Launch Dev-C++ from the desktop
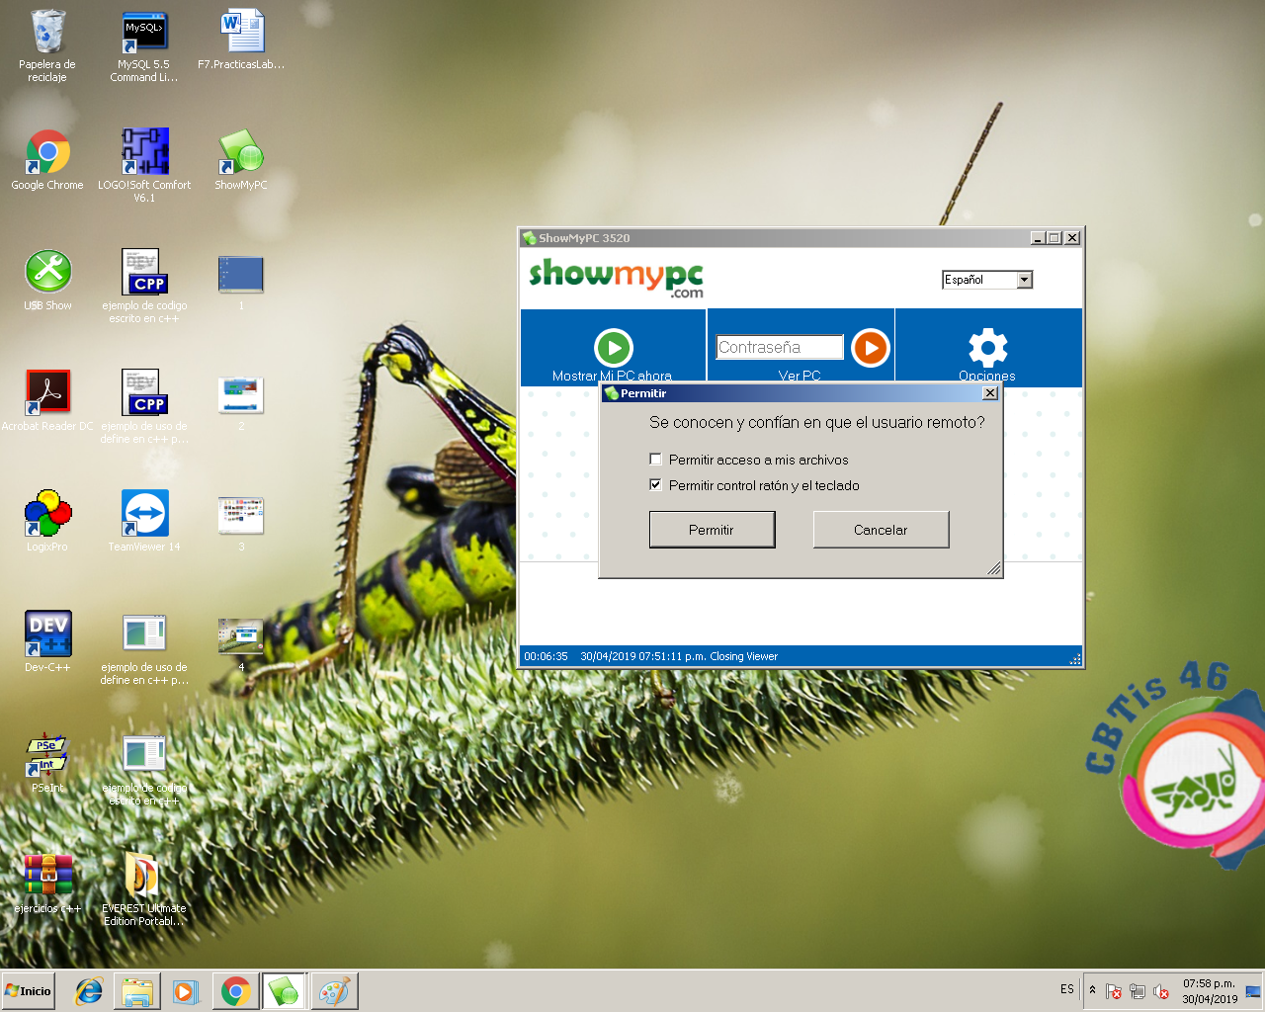This screenshot has width=1265, height=1012. point(46,632)
